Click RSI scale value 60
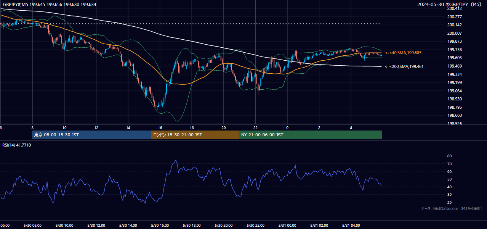 449,171
